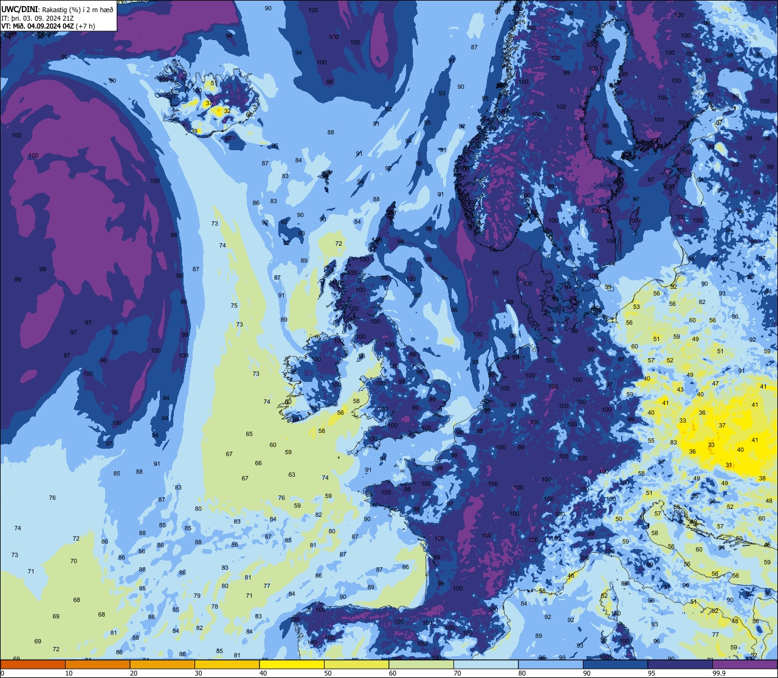Click the UWC/DINI Rakastig title line
The height and width of the screenshot is (678, 778).
click(x=58, y=9)
